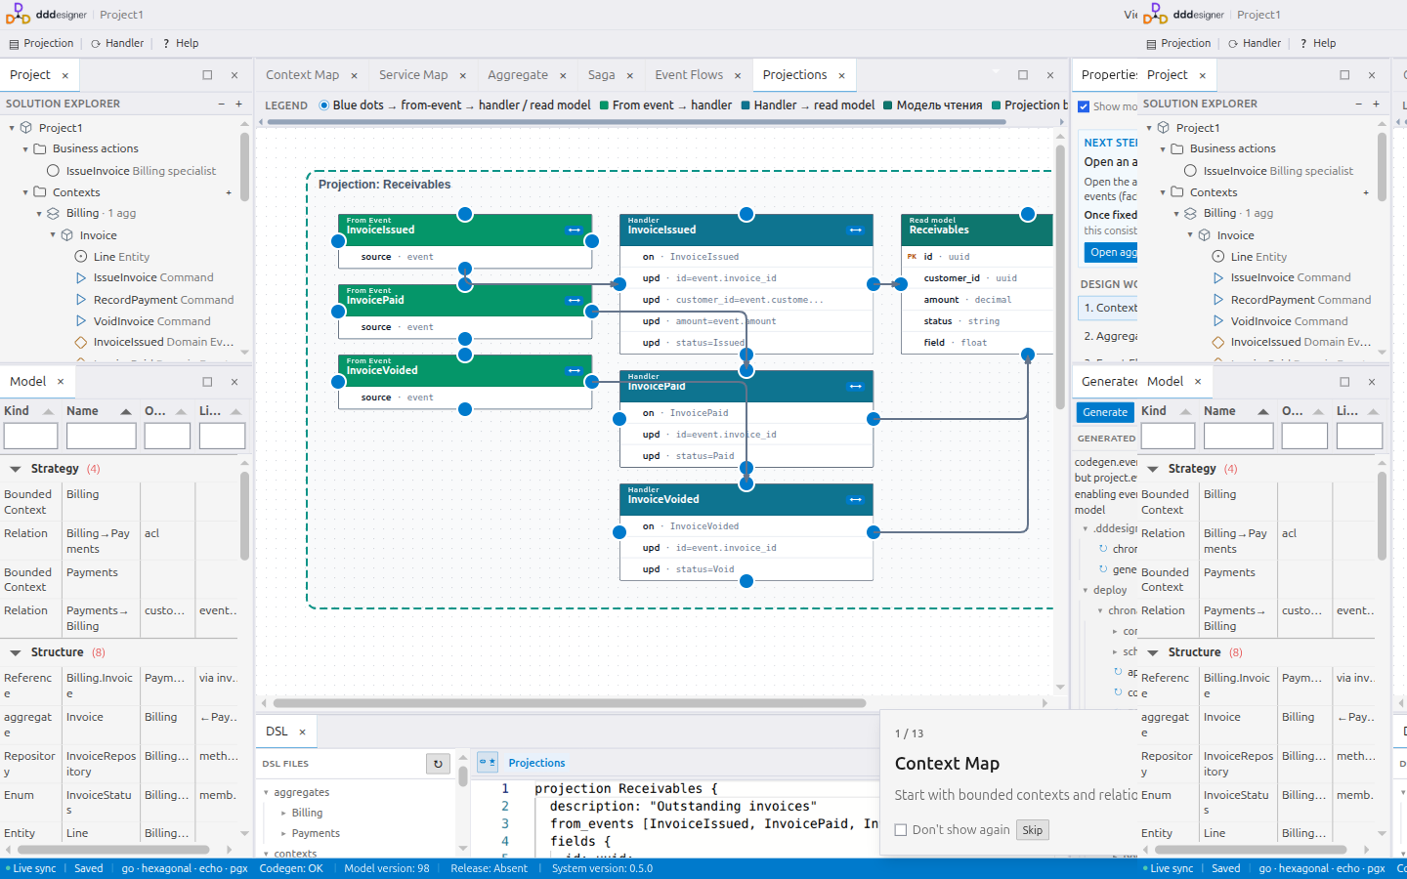Open the Aggregate tab
The image size is (1407, 879).
518,75
